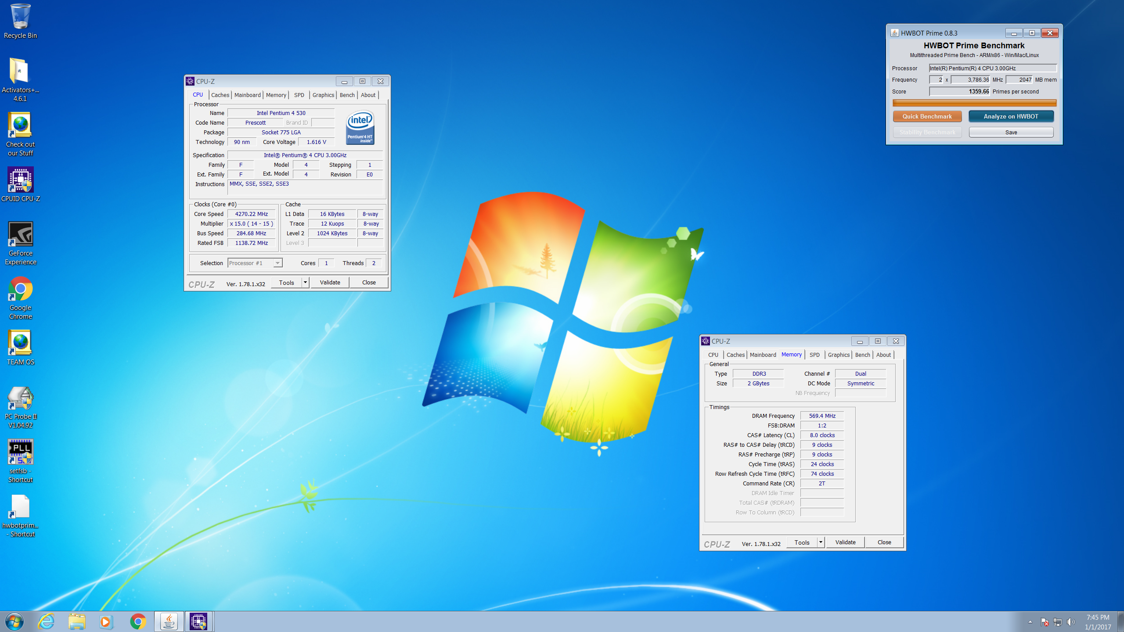This screenshot has height=632, width=1124.
Task: Click the Processor field in HWBOT Prime
Action: tap(993, 68)
